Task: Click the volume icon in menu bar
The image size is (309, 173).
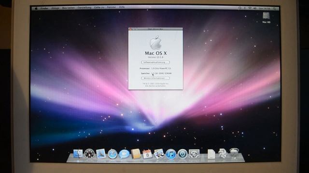Action: tap(255, 8)
